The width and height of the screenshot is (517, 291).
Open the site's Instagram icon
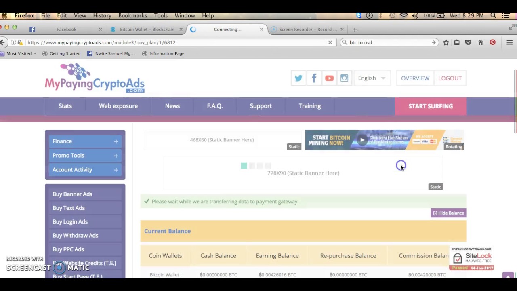tap(344, 78)
